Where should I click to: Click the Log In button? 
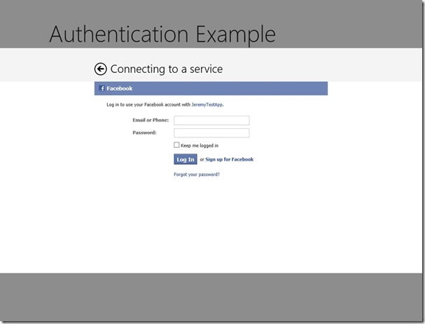click(186, 159)
